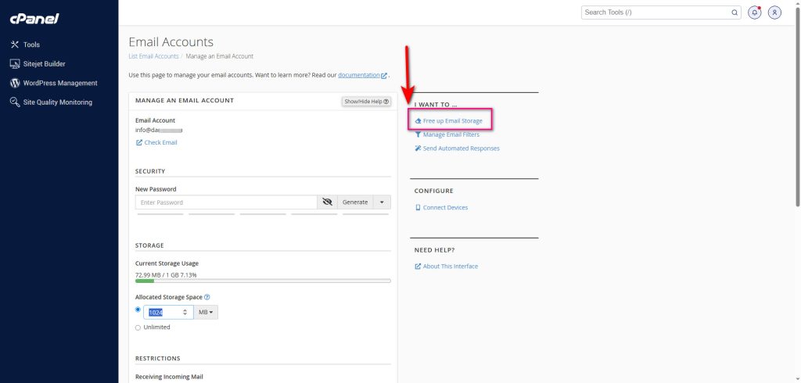The image size is (801, 383).
Task: Click the Generate password button
Action: coord(355,202)
